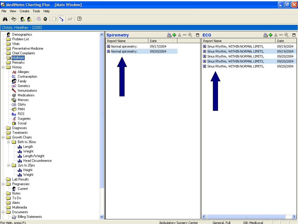Open Head Circumference growth chart
Screen dimensions: 298x224
tap(38, 161)
